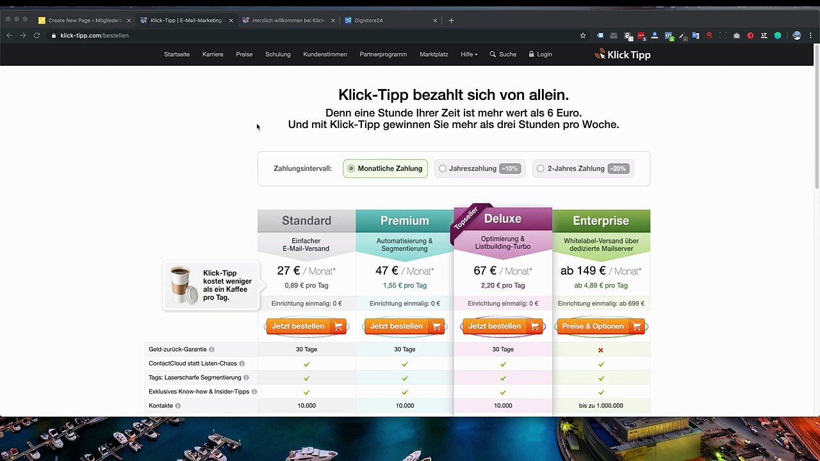Image resolution: width=820 pixels, height=461 pixels.
Task: Open Partnerprogramm in navigation
Action: [383, 54]
